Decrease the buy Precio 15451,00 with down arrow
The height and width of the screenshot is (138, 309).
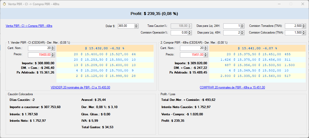coord(205,56)
